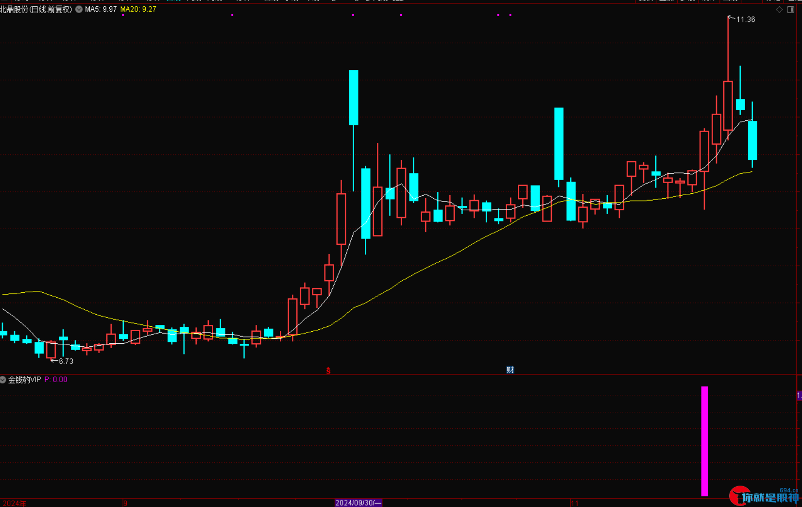Open the dropdown arrow beside 北鼎股份 title
Image resolution: width=802 pixels, height=507 pixels.
(79, 9)
